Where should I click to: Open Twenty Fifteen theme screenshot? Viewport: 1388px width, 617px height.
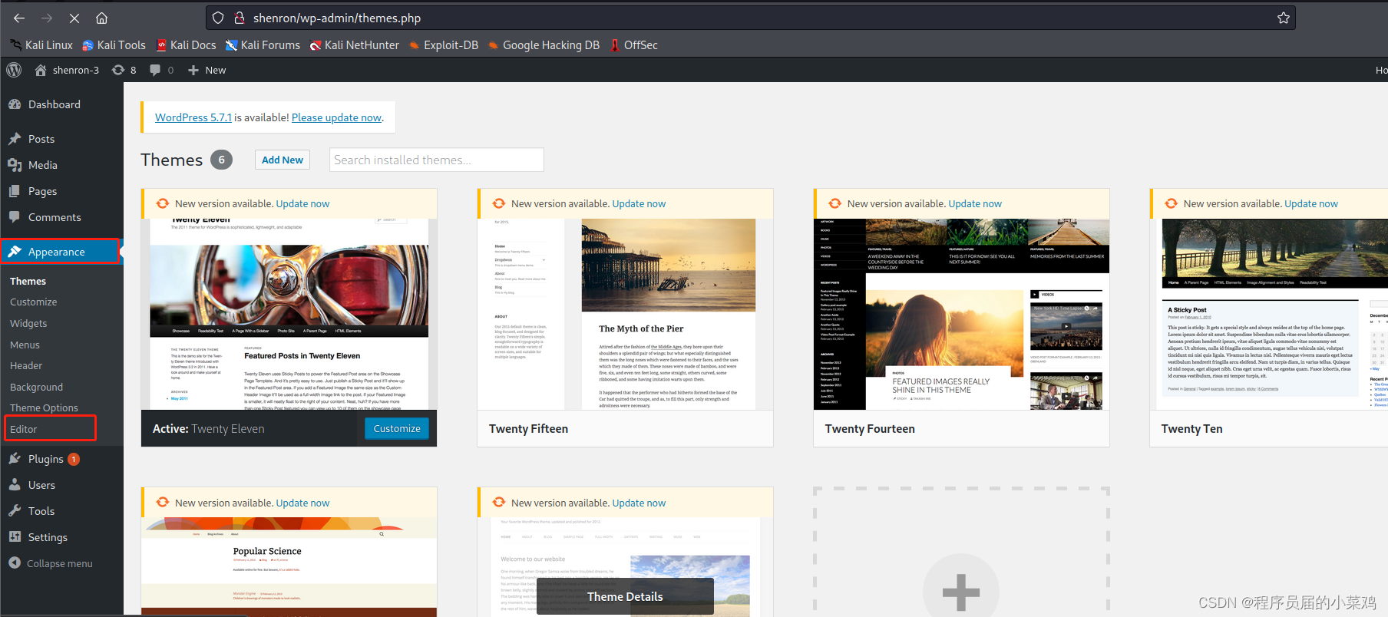click(625, 314)
